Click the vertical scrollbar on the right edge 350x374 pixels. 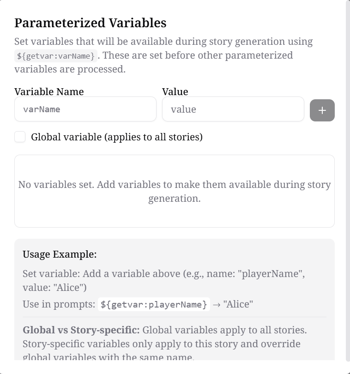pos(348,180)
